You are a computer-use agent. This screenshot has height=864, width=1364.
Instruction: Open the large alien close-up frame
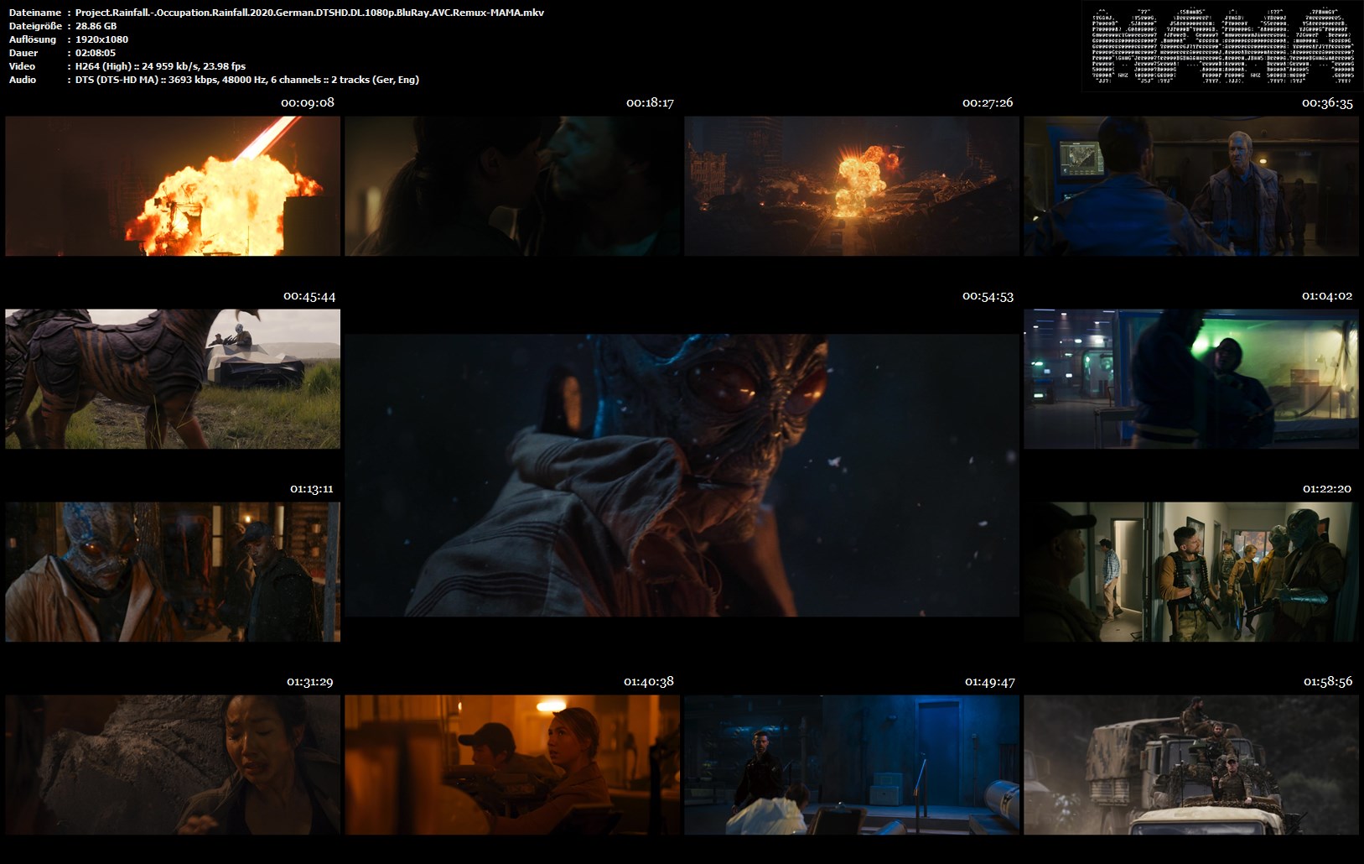point(682,476)
